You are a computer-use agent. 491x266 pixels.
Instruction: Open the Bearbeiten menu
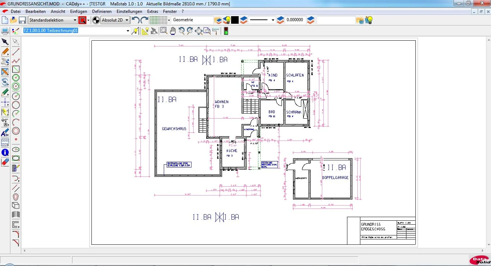[36, 12]
